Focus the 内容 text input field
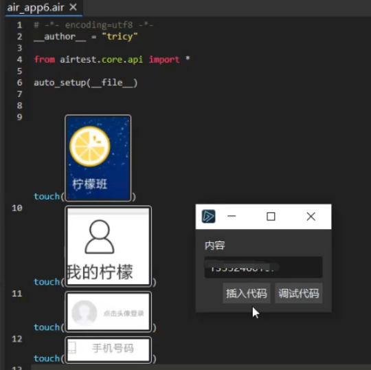371x370 pixels. (x=263, y=268)
